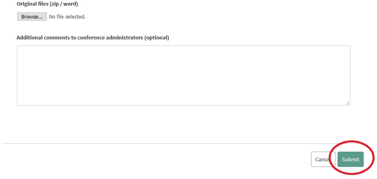Focus the additional comments text area
The width and height of the screenshot is (377, 179).
[183, 76]
